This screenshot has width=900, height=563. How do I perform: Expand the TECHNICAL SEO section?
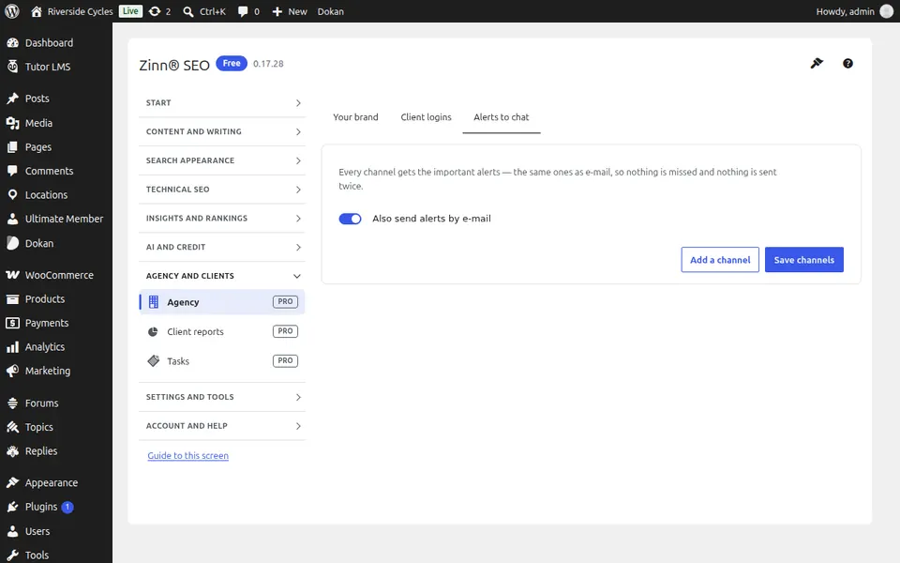pyautogui.click(x=222, y=189)
